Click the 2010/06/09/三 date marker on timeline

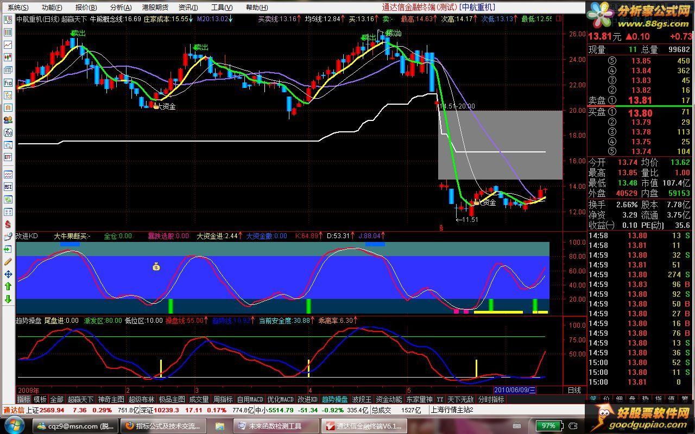coord(515,390)
